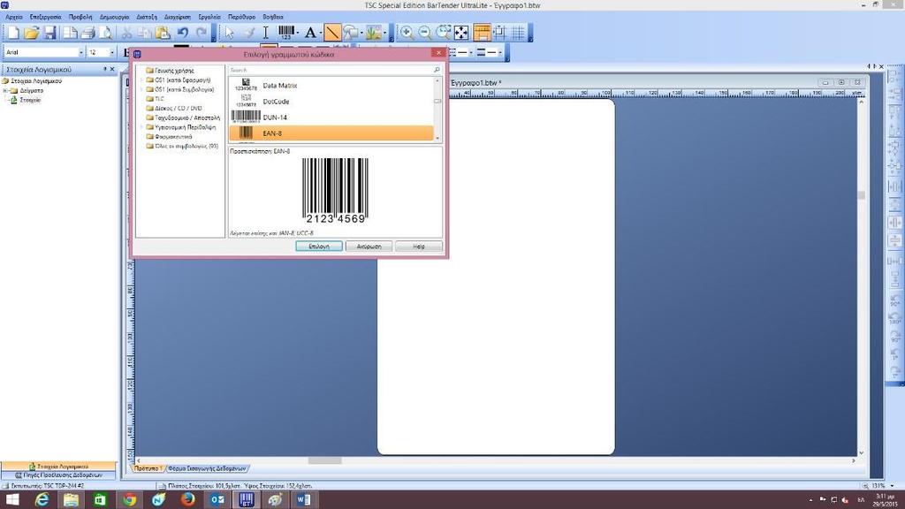Viewport: 905px width, 509px height.
Task: Click the Επιλογή button in the dialog
Action: (318, 247)
